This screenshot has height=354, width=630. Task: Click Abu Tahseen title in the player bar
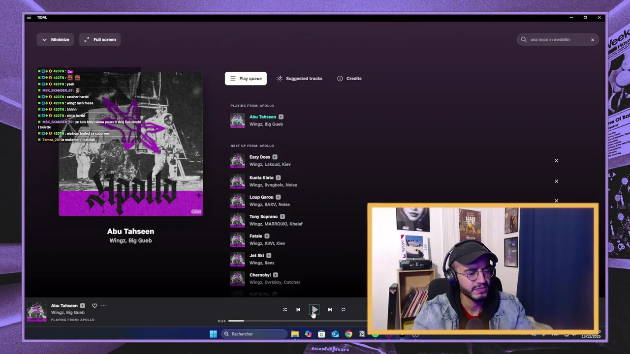(64, 306)
